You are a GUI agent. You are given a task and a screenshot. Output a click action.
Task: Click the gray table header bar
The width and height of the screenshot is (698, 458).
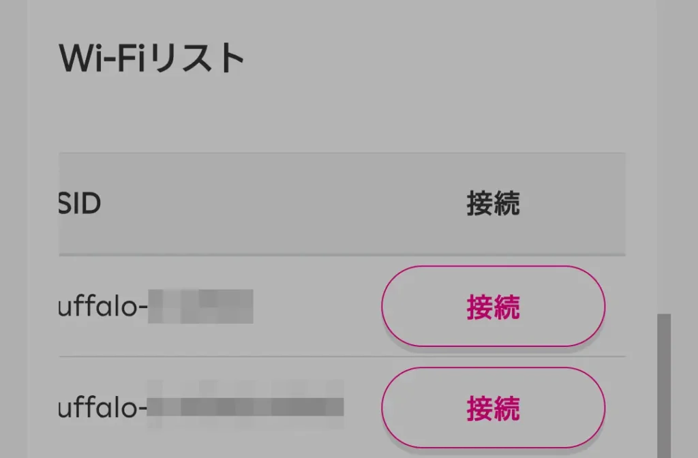341,202
